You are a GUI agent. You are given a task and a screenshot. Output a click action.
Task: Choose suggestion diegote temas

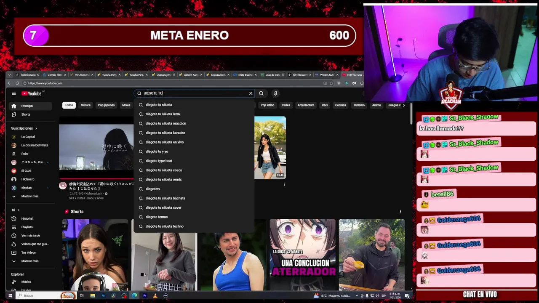[194, 217]
